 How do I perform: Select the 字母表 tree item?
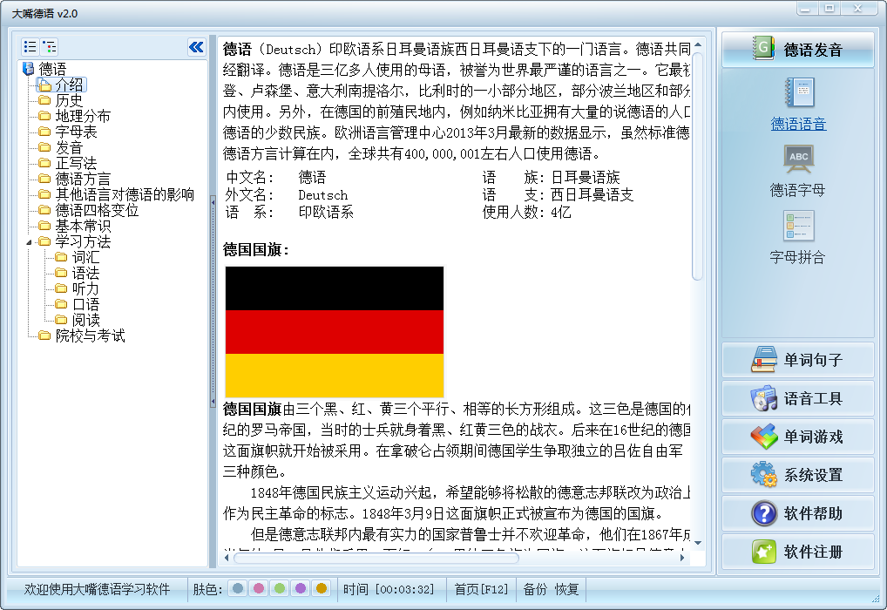pyautogui.click(x=76, y=132)
